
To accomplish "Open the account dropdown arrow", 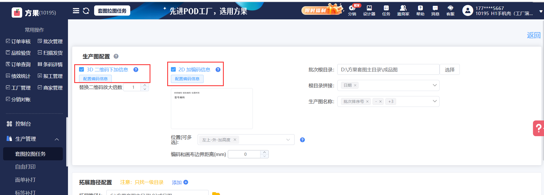I will 541,12.
